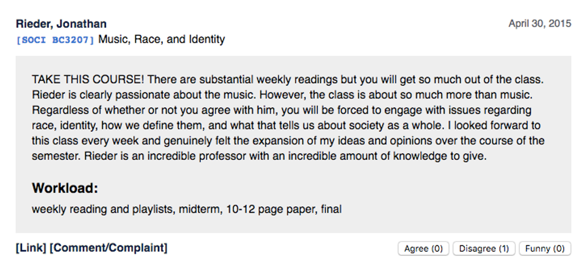Screen dimensions: 584x268
Task: Open the [Link] permalink for this review
Action: 30,248
